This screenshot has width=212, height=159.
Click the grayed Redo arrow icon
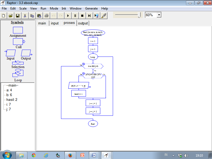click(61, 16)
